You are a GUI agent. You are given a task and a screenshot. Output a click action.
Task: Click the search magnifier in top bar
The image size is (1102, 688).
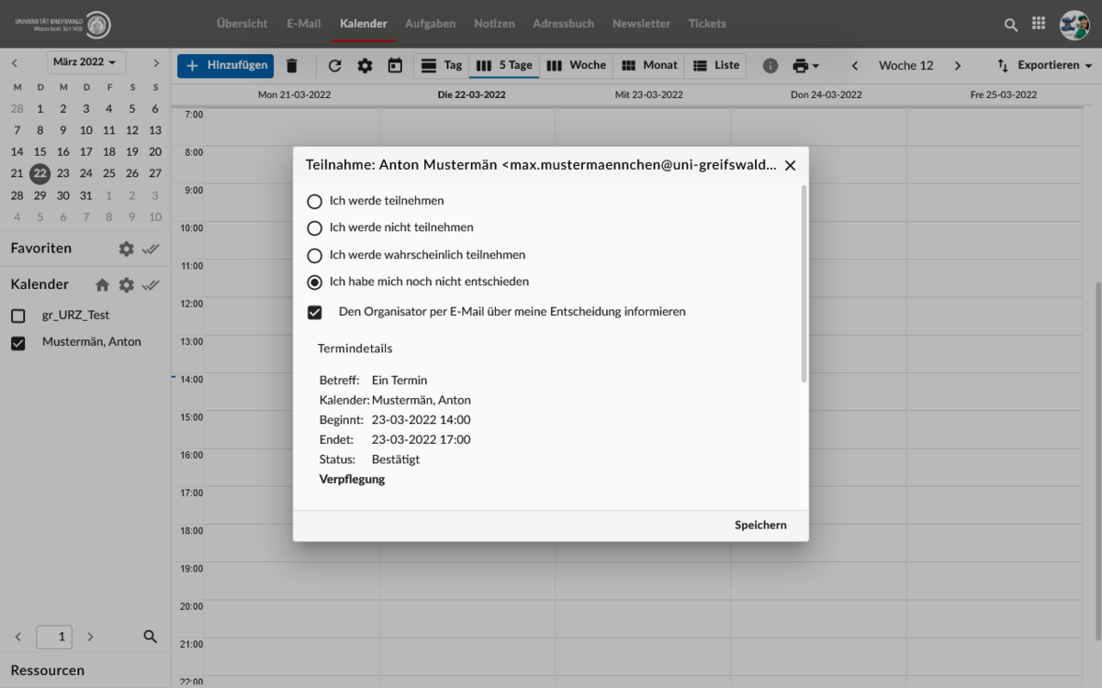coord(1011,25)
